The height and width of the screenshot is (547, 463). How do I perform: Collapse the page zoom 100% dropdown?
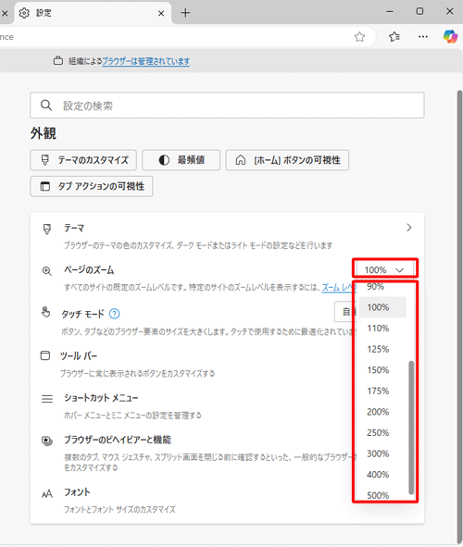click(385, 270)
